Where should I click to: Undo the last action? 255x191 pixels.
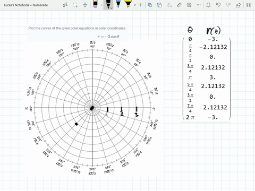click(218, 5)
